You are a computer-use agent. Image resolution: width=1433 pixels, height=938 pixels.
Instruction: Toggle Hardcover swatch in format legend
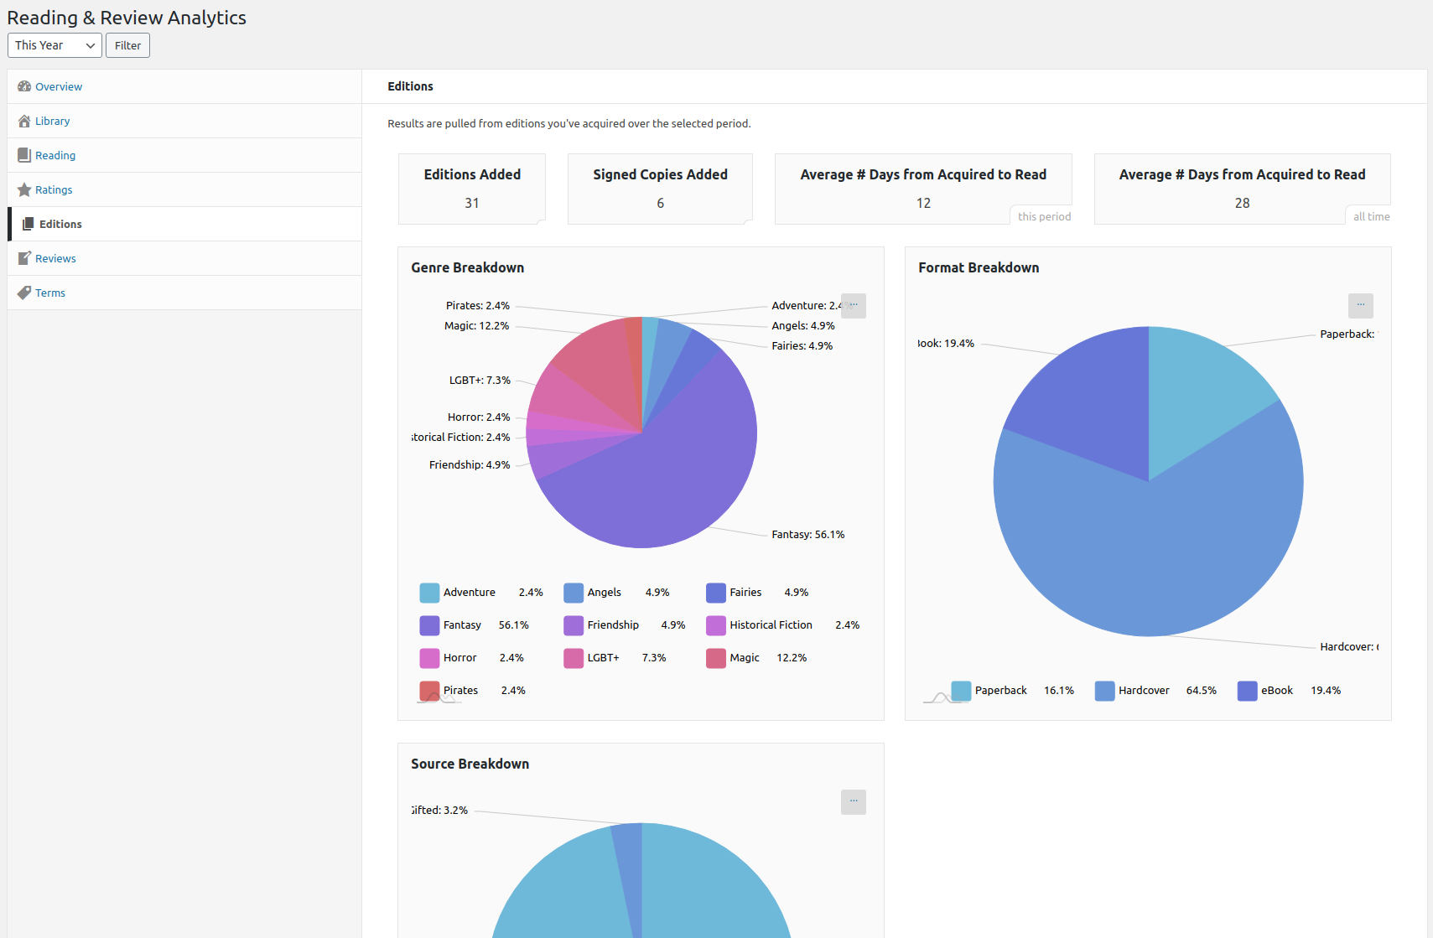1105,691
